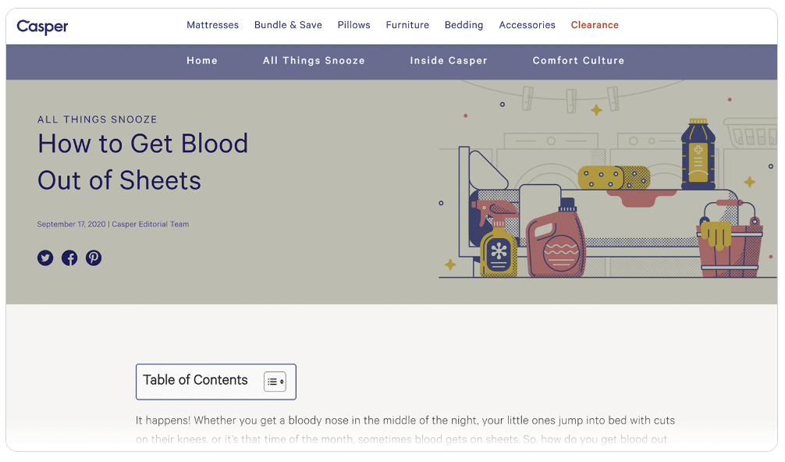Viewport: 785px width, 462px height.
Task: Share the article on Facebook
Action: [x=69, y=258]
